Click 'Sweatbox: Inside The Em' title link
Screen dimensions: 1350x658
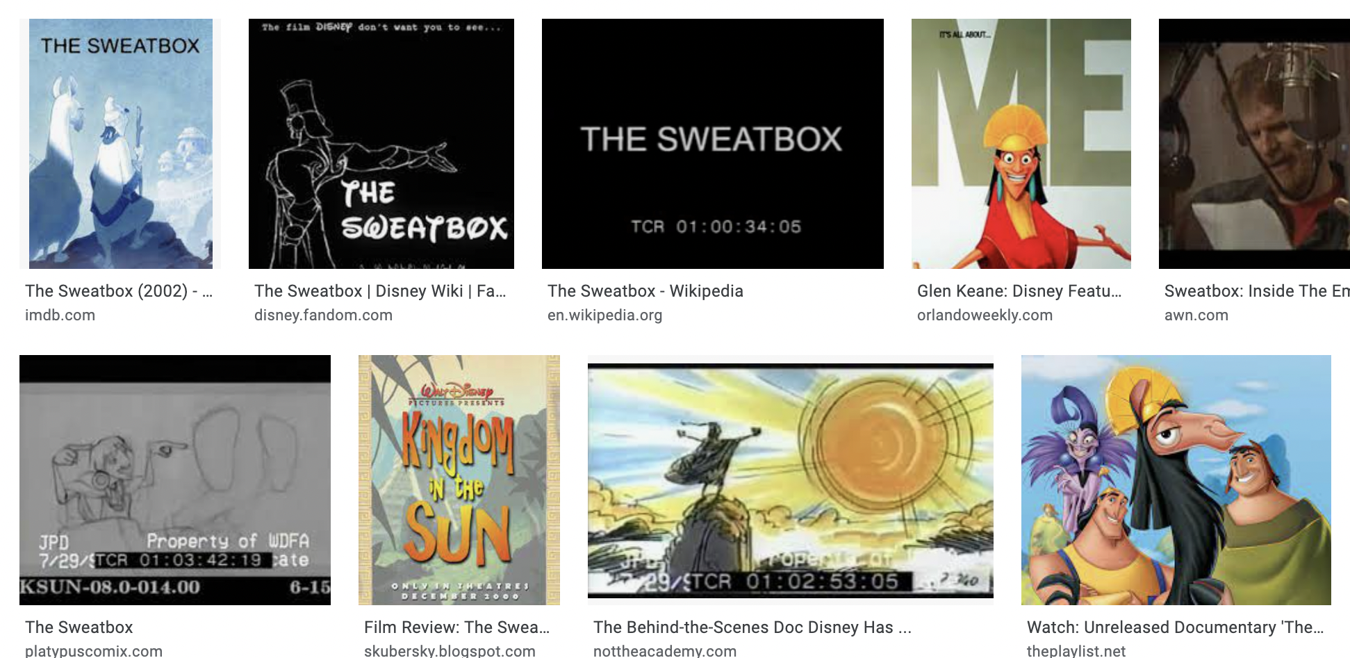(x=1257, y=291)
